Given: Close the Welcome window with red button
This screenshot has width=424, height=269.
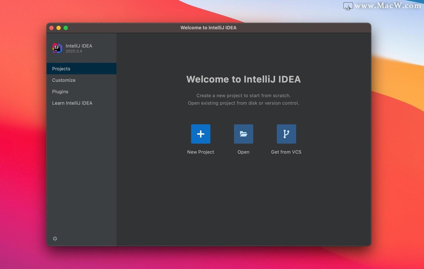Looking at the screenshot, I should [52, 28].
